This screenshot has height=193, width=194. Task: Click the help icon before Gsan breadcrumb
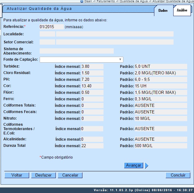82,1
